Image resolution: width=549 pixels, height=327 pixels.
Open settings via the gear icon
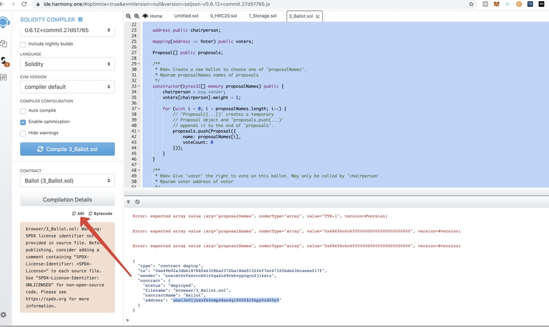coord(4,315)
